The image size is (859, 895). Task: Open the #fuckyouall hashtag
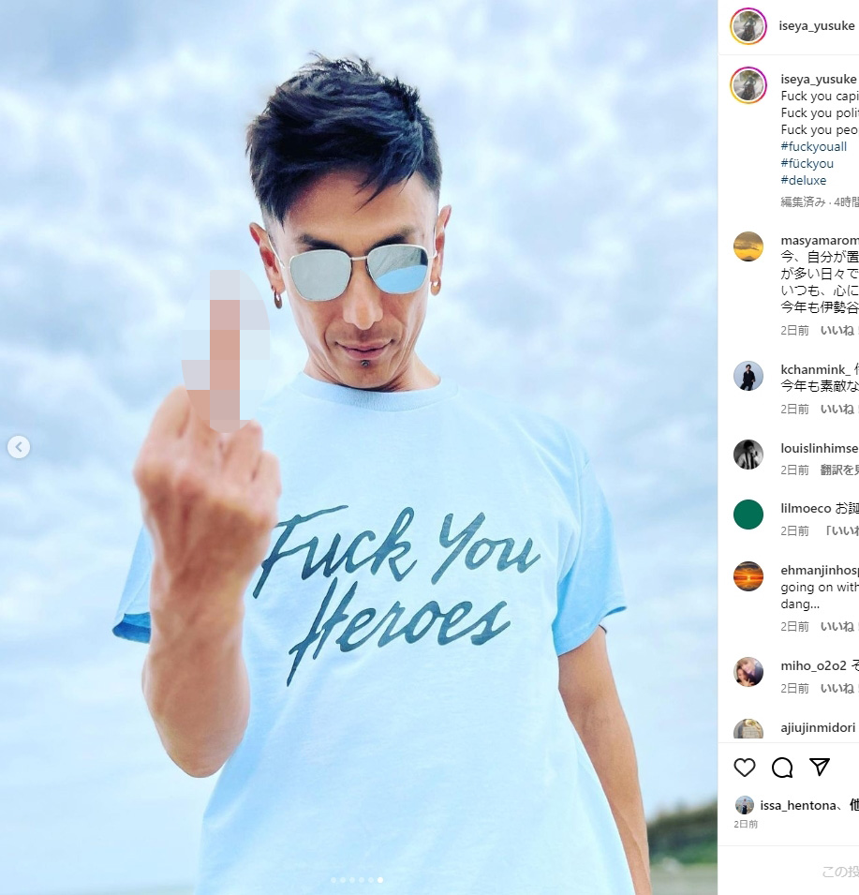[813, 147]
